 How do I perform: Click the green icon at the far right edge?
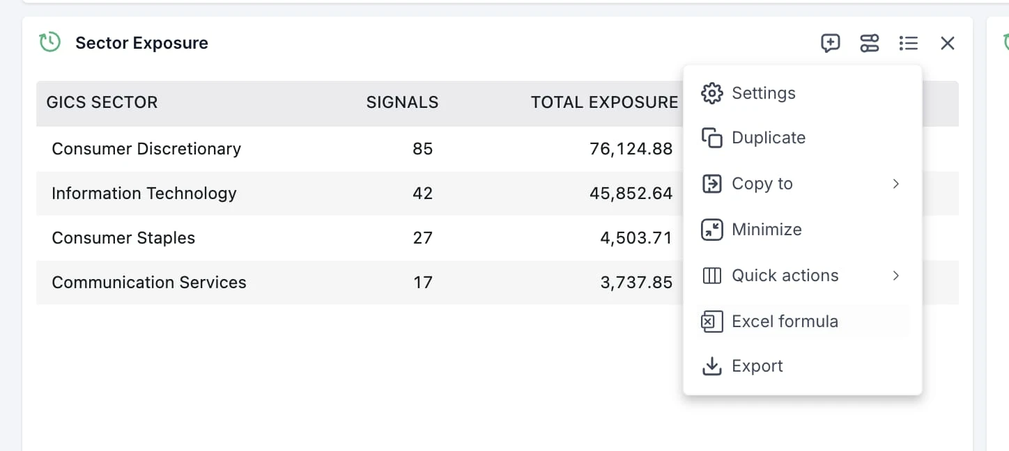click(1006, 42)
